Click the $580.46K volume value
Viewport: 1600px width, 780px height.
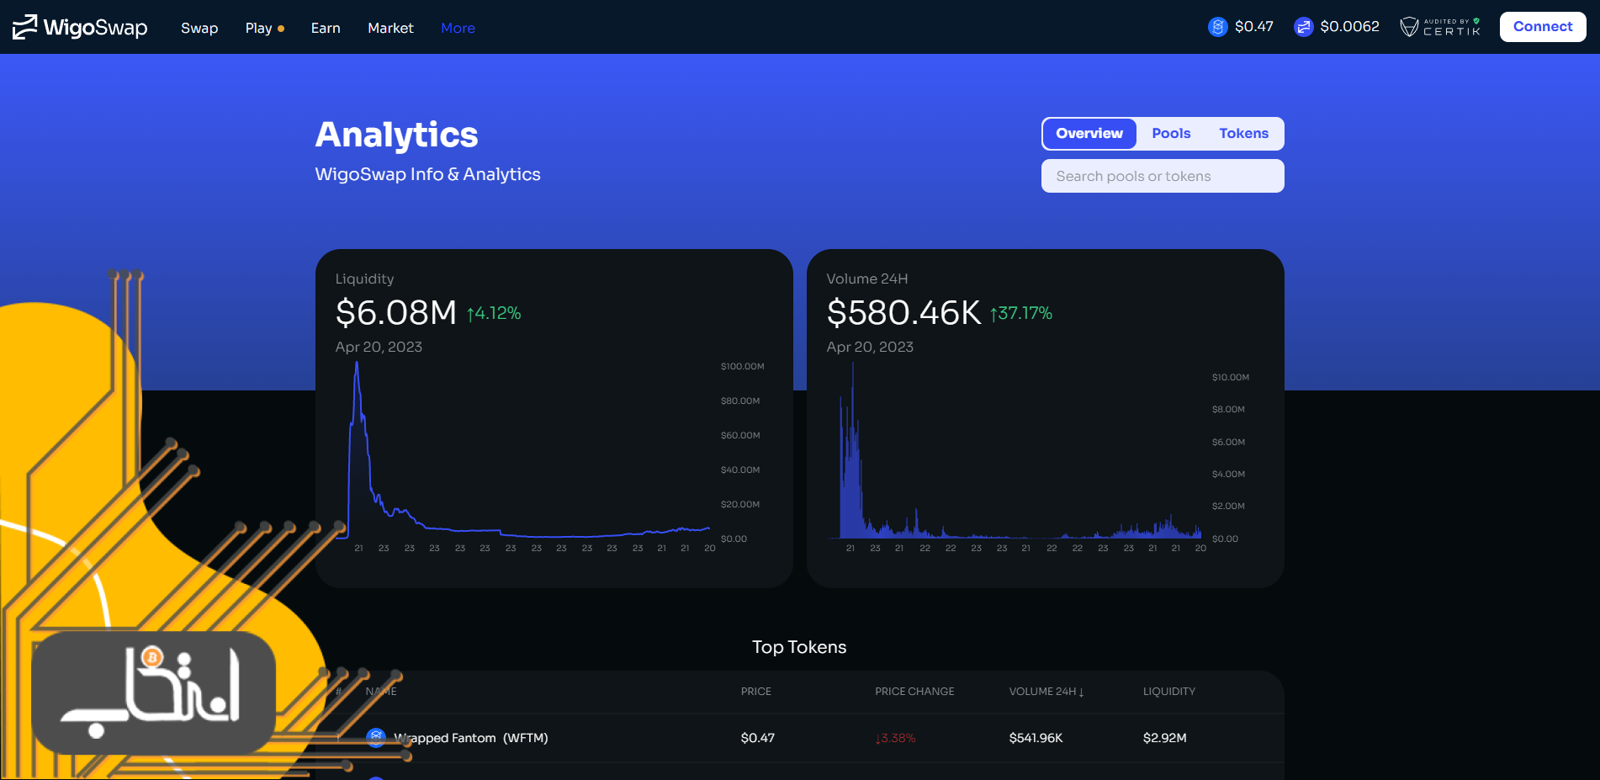click(x=903, y=313)
